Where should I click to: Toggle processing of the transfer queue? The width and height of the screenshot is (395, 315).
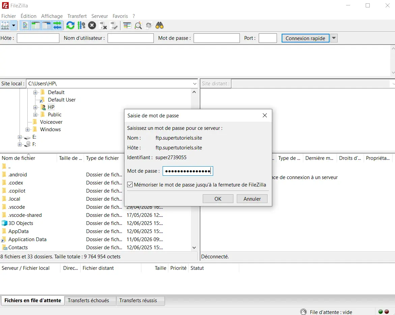point(81,25)
